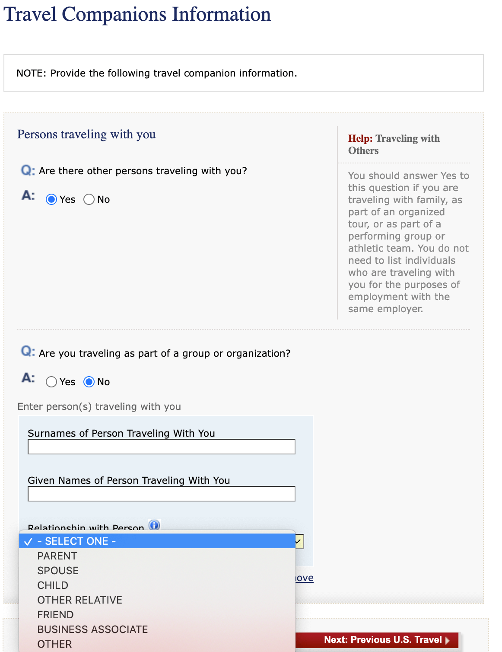Pick OTHER RELATIVE in relationship list
This screenshot has width=502, height=652.
(79, 600)
